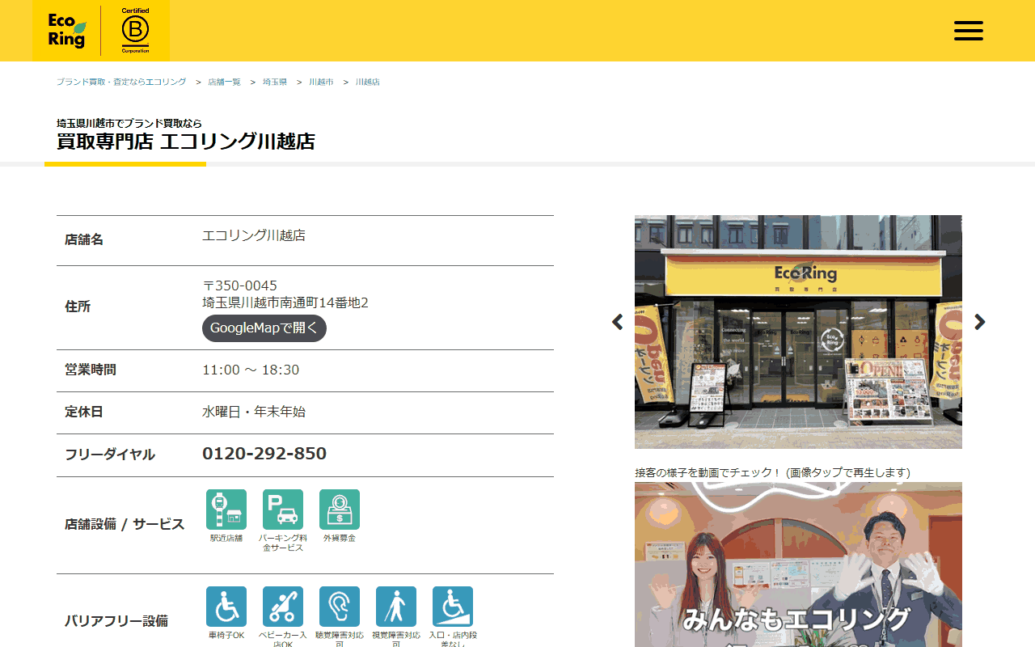Screen dimensions: 1035x647
Task: Click the Eco Ring logo
Action: pyautogui.click(x=66, y=31)
